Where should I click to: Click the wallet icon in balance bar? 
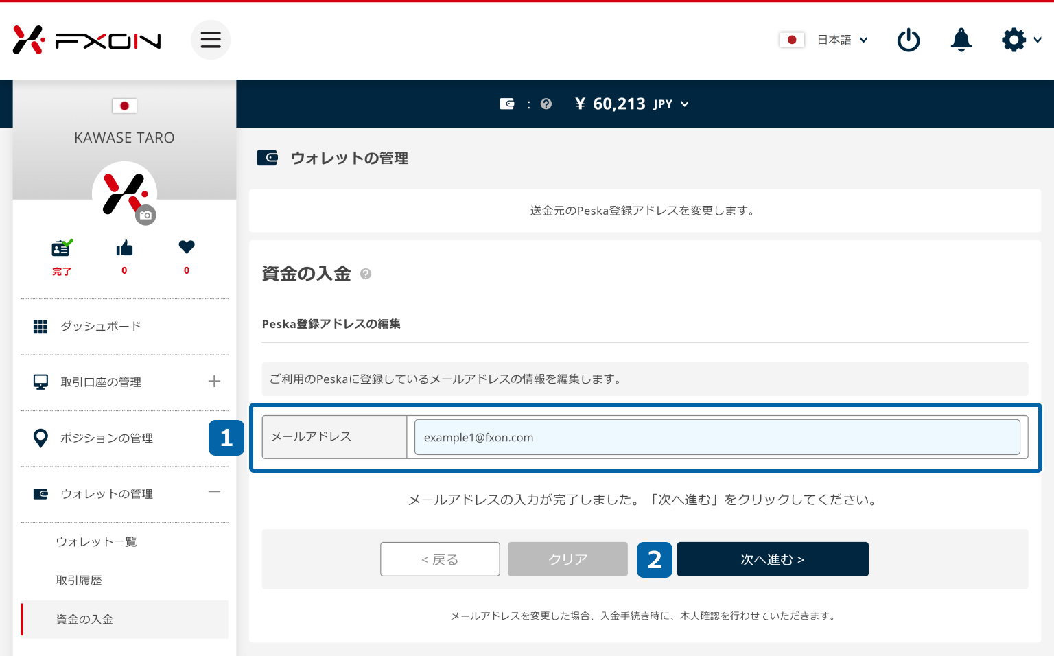pyautogui.click(x=506, y=104)
